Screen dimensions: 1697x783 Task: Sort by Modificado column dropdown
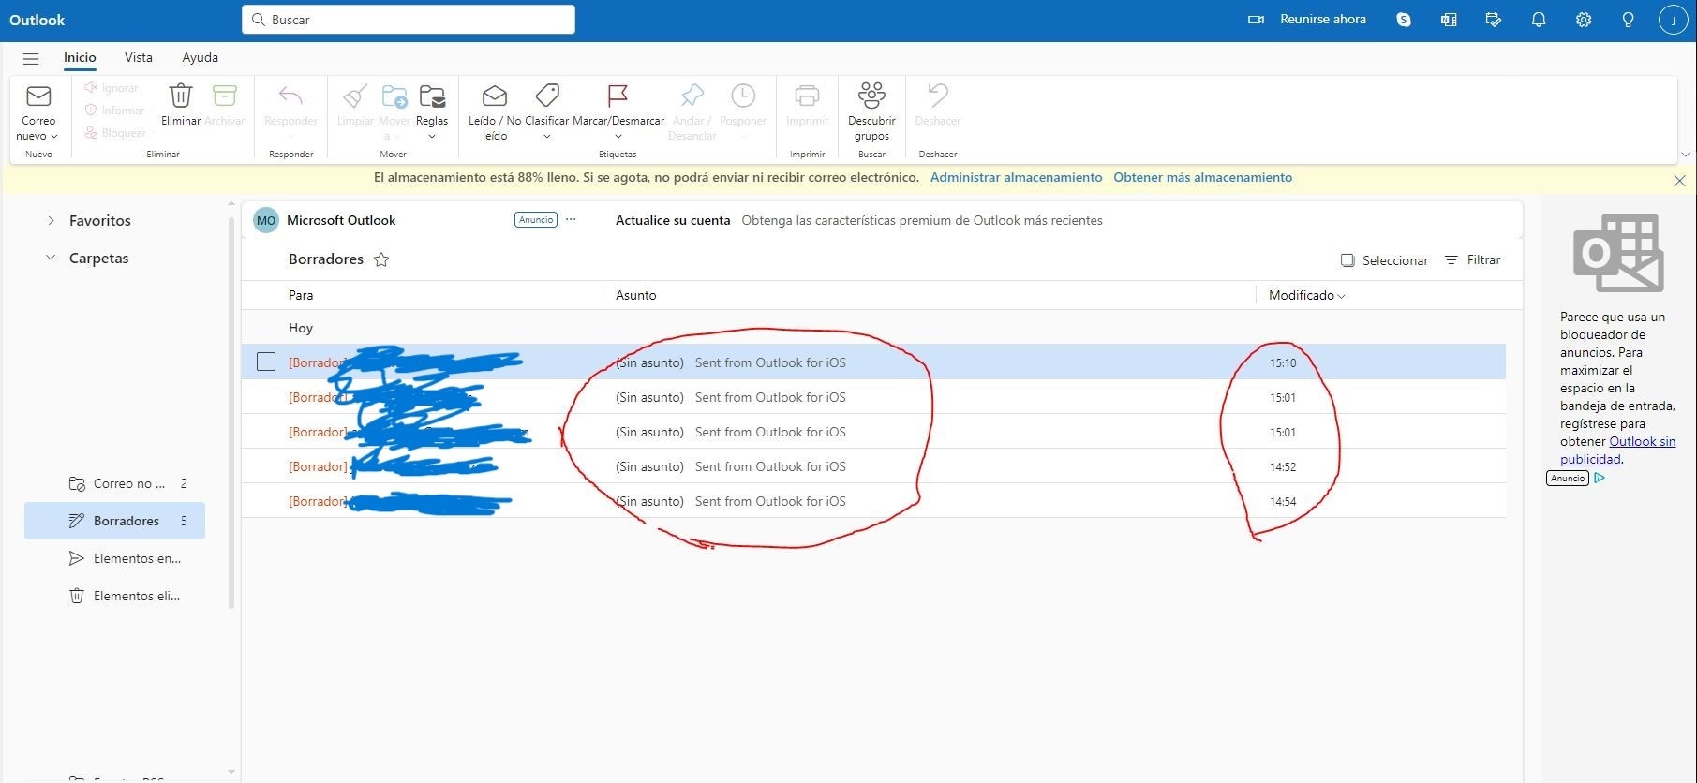1306,295
